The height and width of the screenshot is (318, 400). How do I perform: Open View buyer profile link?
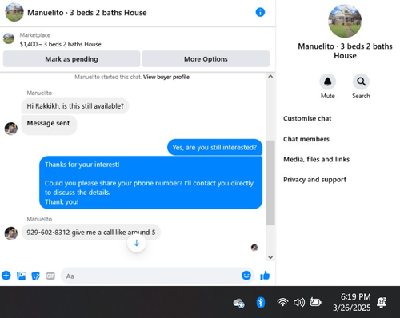(166, 77)
